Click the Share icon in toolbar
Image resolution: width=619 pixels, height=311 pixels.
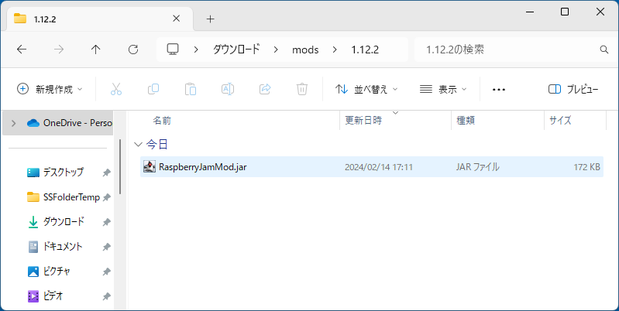[265, 89]
